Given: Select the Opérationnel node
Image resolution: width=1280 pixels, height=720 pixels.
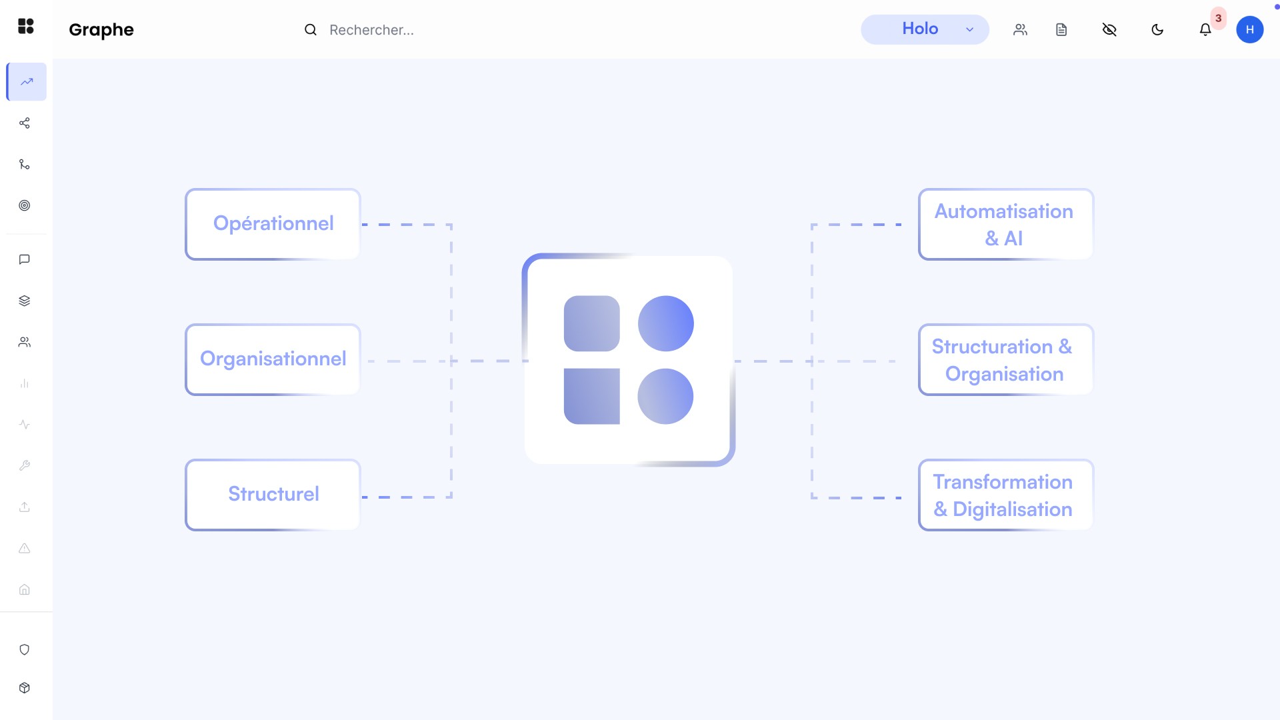Looking at the screenshot, I should [273, 224].
